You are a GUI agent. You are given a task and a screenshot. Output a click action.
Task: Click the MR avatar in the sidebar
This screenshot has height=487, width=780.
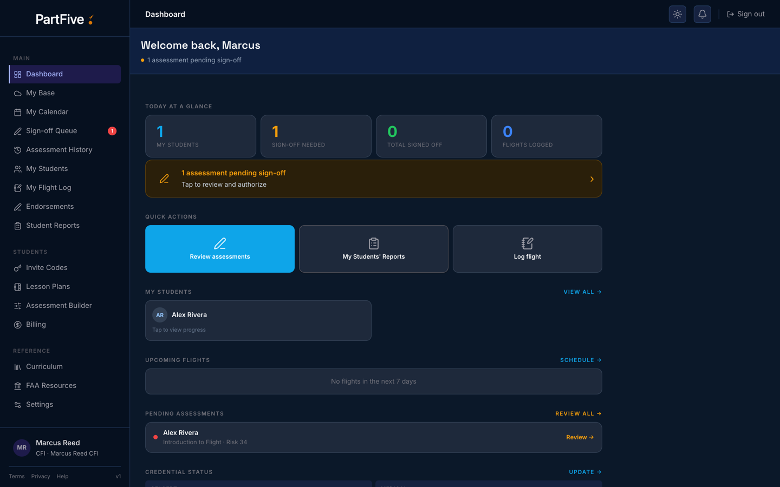pyautogui.click(x=22, y=447)
